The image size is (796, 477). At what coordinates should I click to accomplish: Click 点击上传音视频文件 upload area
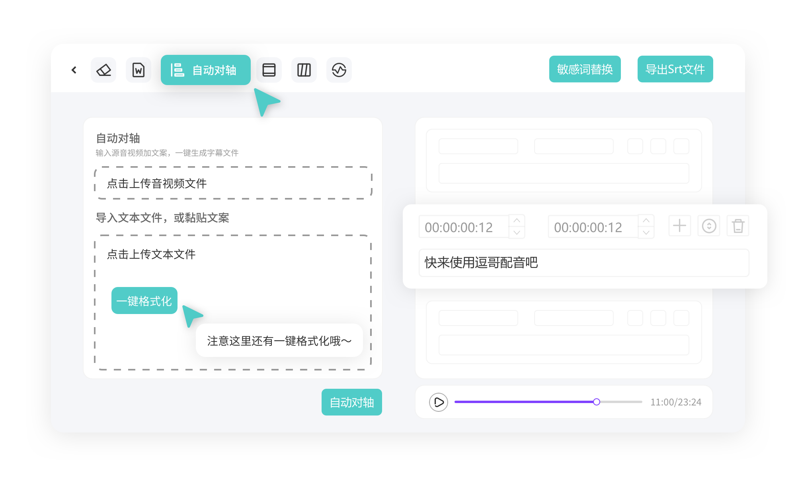point(233,183)
